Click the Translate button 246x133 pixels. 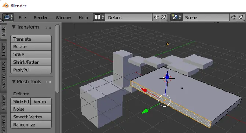click(x=31, y=39)
